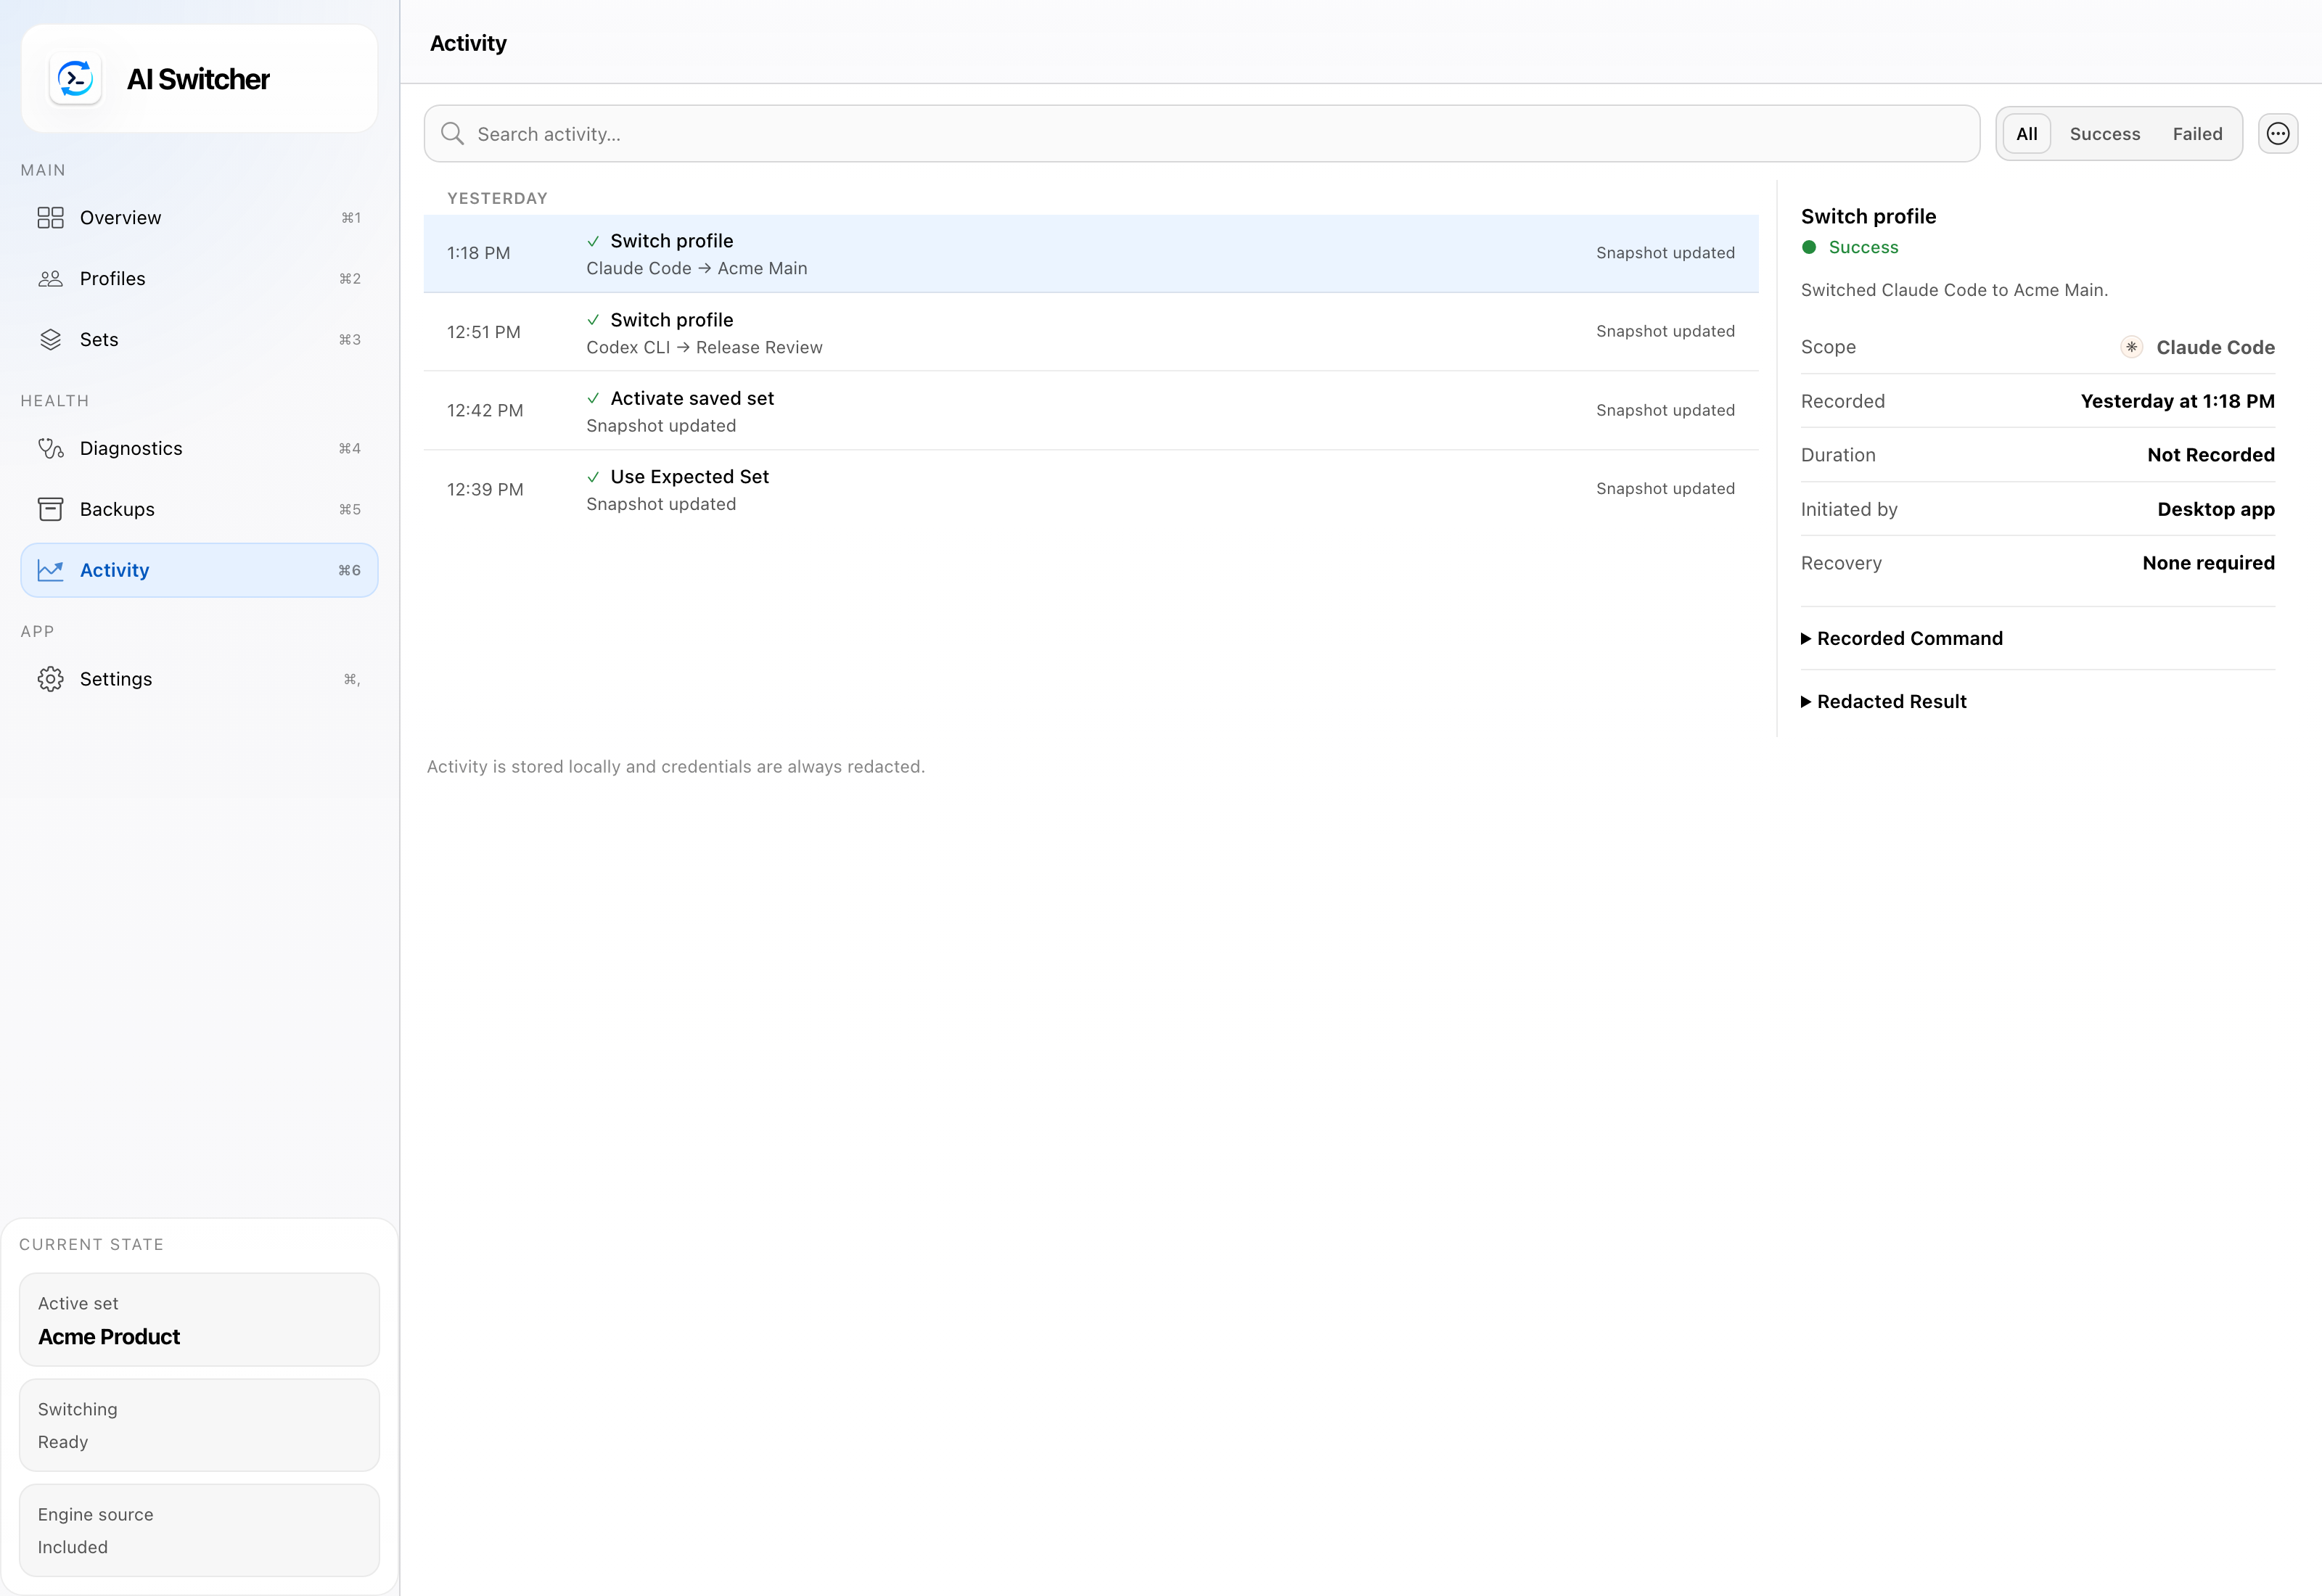The width and height of the screenshot is (2322, 1596).
Task: Filter activity by Failed
Action: [x=2197, y=134]
